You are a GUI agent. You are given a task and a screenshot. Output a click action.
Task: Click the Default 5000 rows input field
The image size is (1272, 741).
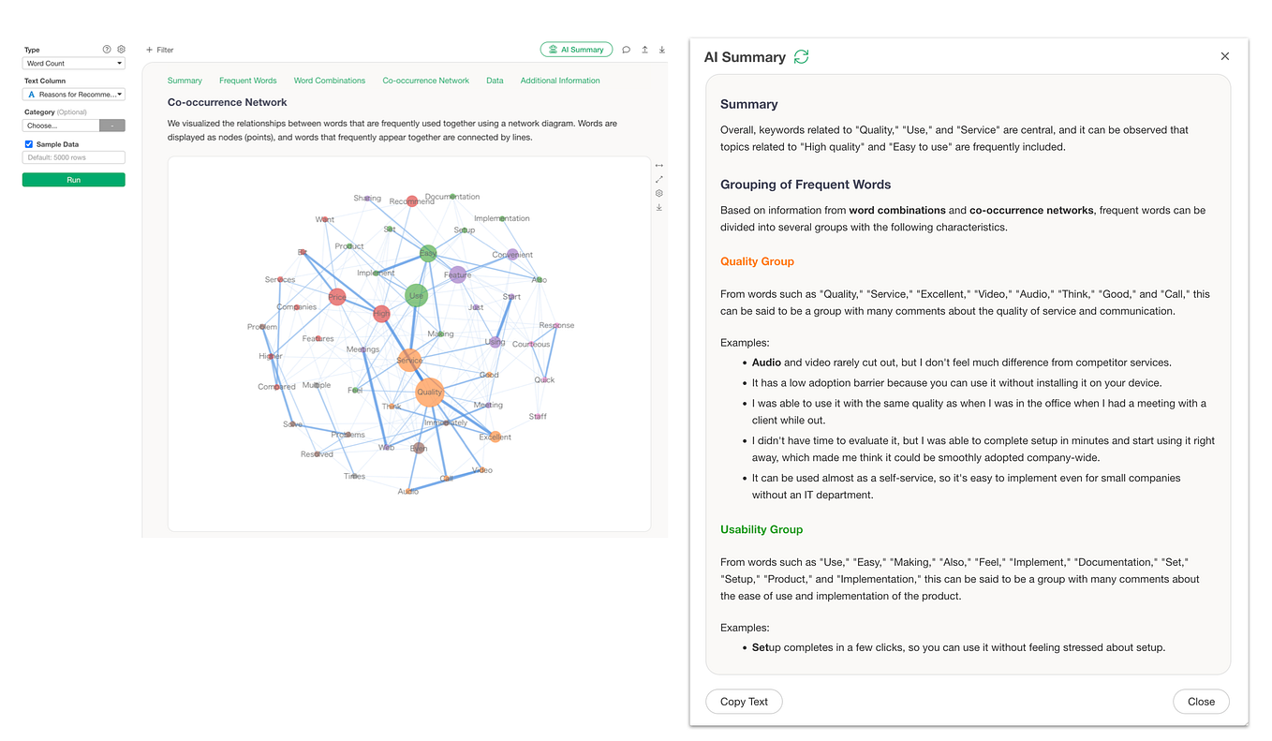[73, 156]
